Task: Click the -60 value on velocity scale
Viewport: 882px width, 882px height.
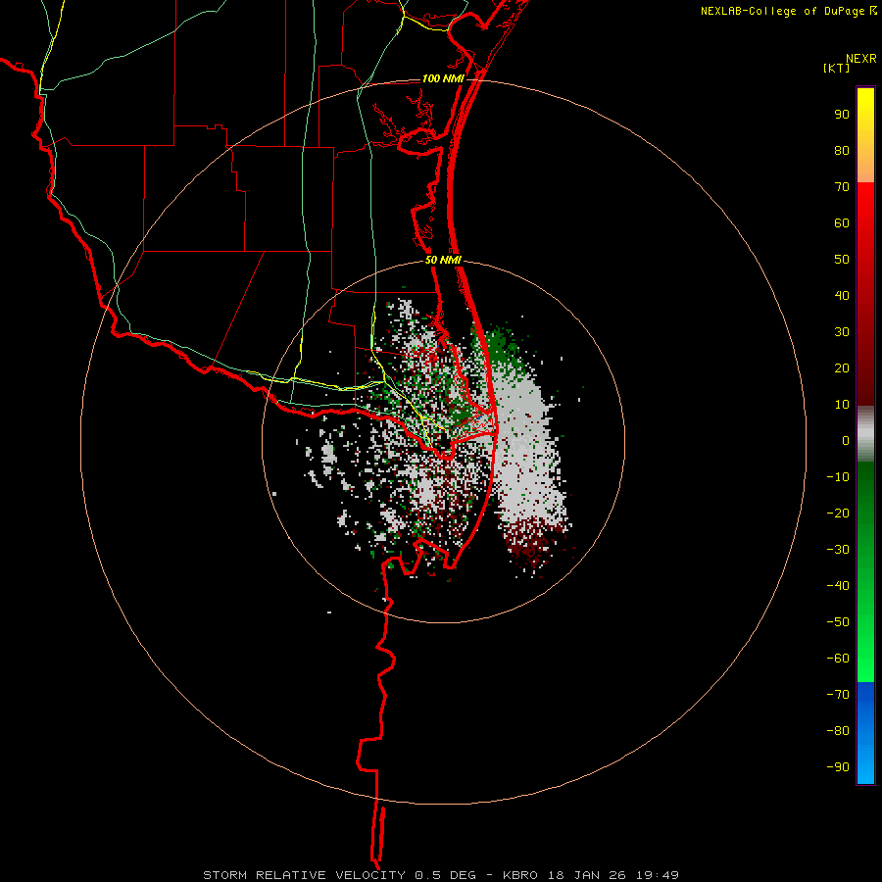Action: (838, 659)
